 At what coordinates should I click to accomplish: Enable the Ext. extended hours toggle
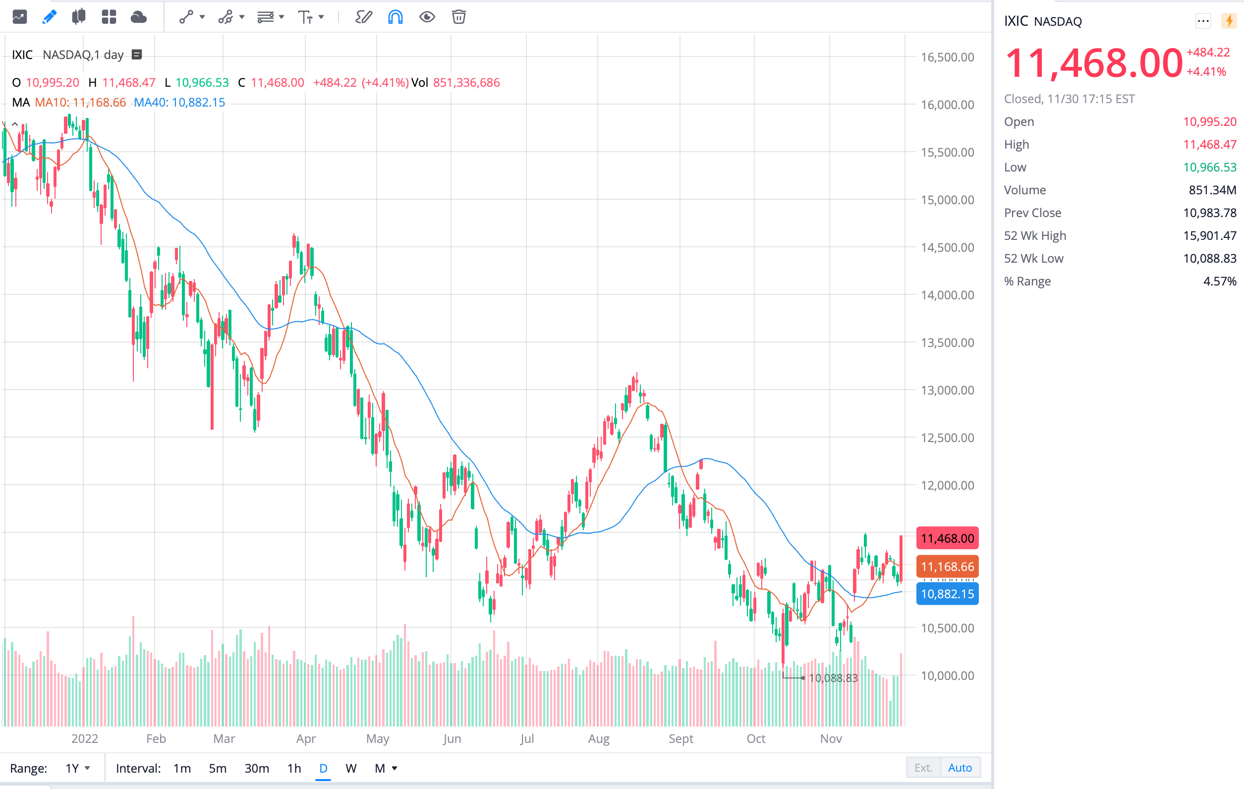pos(923,768)
